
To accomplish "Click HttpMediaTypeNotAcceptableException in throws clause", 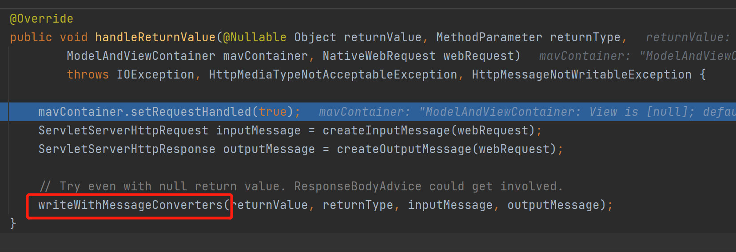I will [x=333, y=75].
